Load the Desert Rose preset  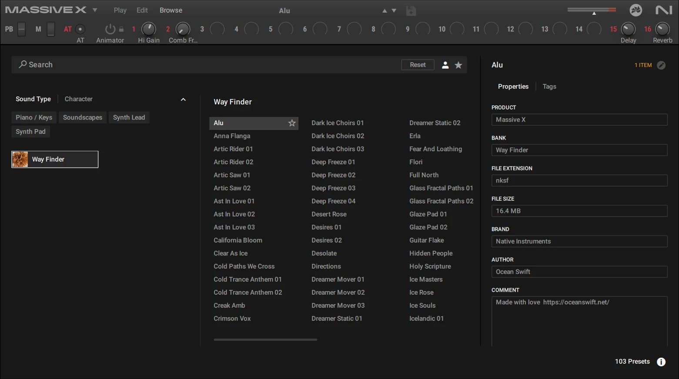329,214
